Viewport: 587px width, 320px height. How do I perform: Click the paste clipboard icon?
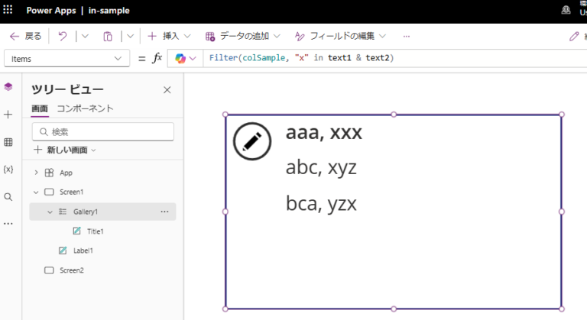108,36
